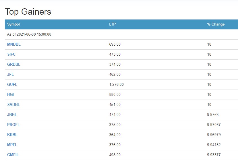Open the MPFL symbol link

12,145
